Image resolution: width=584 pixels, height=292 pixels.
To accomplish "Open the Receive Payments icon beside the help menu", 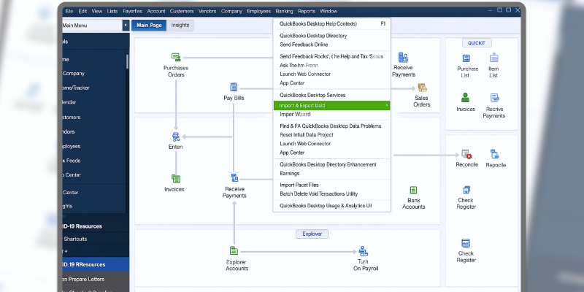I will click(403, 58).
